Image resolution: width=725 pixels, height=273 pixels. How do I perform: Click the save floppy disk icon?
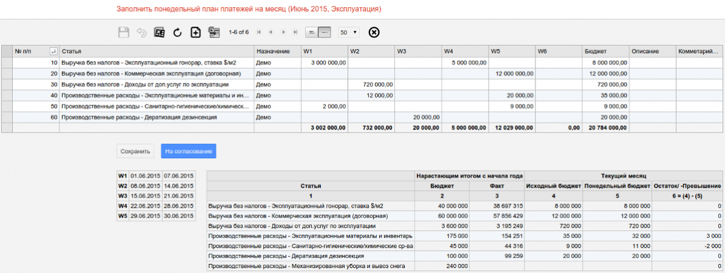tap(123, 32)
